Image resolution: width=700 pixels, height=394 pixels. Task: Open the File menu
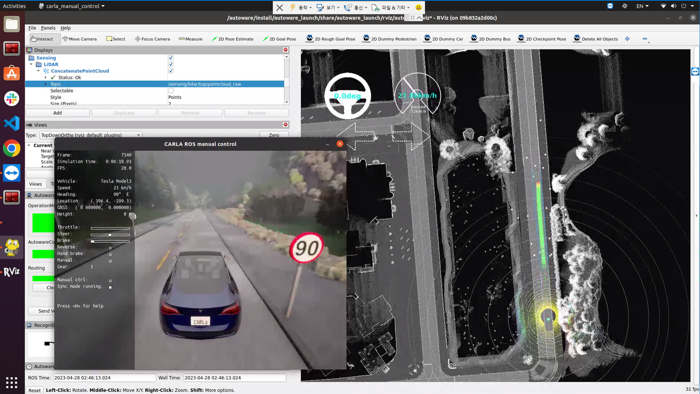(x=32, y=28)
